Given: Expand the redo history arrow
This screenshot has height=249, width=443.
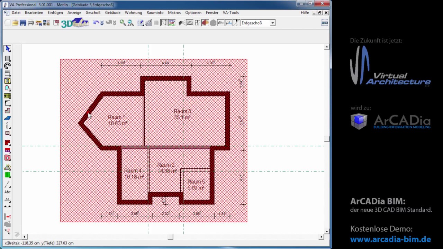Looking at the screenshot, I should point(115,23).
